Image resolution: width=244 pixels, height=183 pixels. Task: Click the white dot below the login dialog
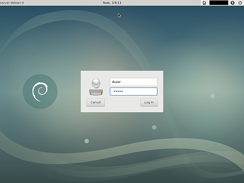(154, 127)
